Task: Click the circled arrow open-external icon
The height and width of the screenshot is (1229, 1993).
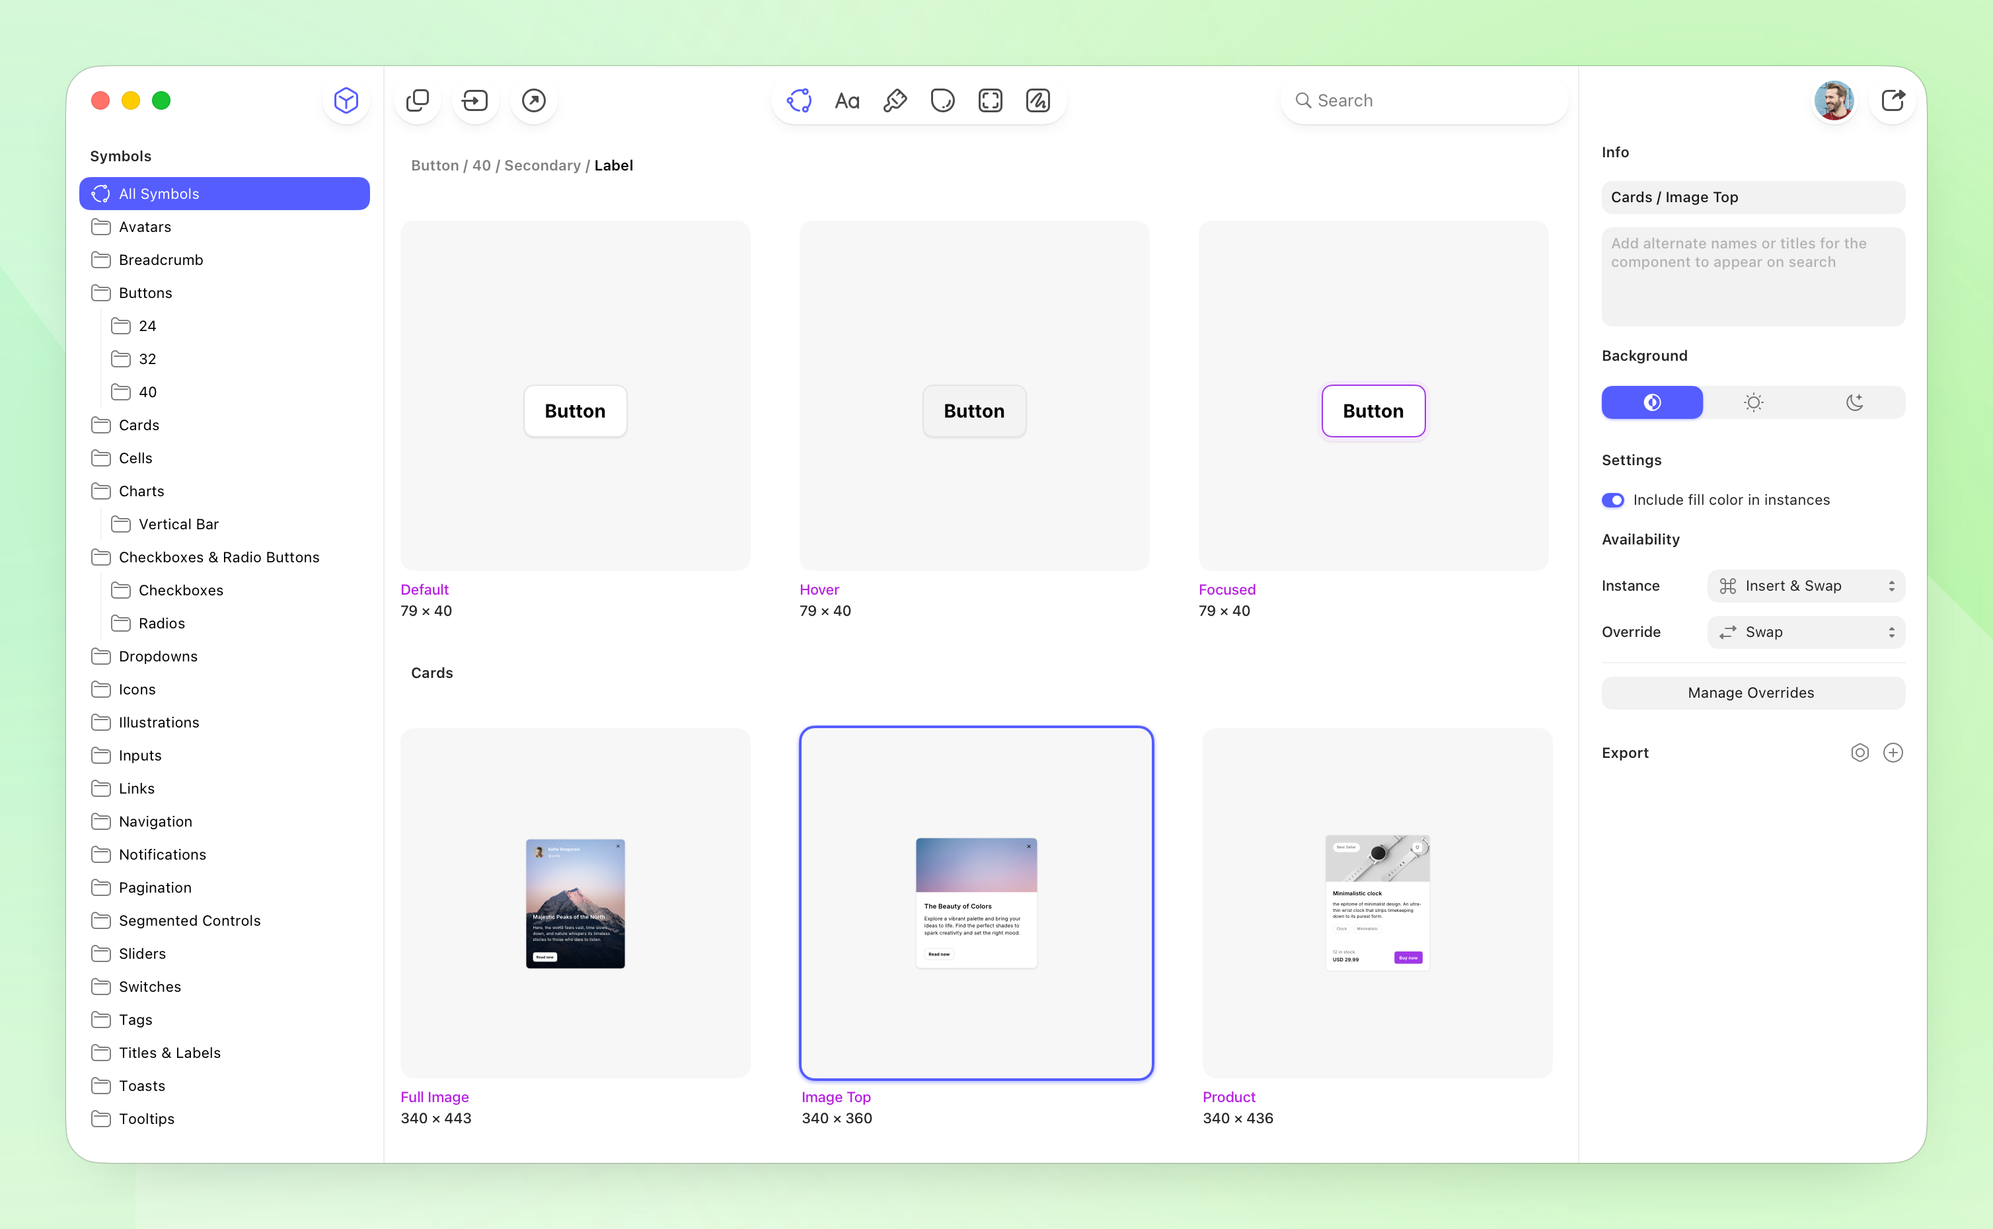Action: 533,100
